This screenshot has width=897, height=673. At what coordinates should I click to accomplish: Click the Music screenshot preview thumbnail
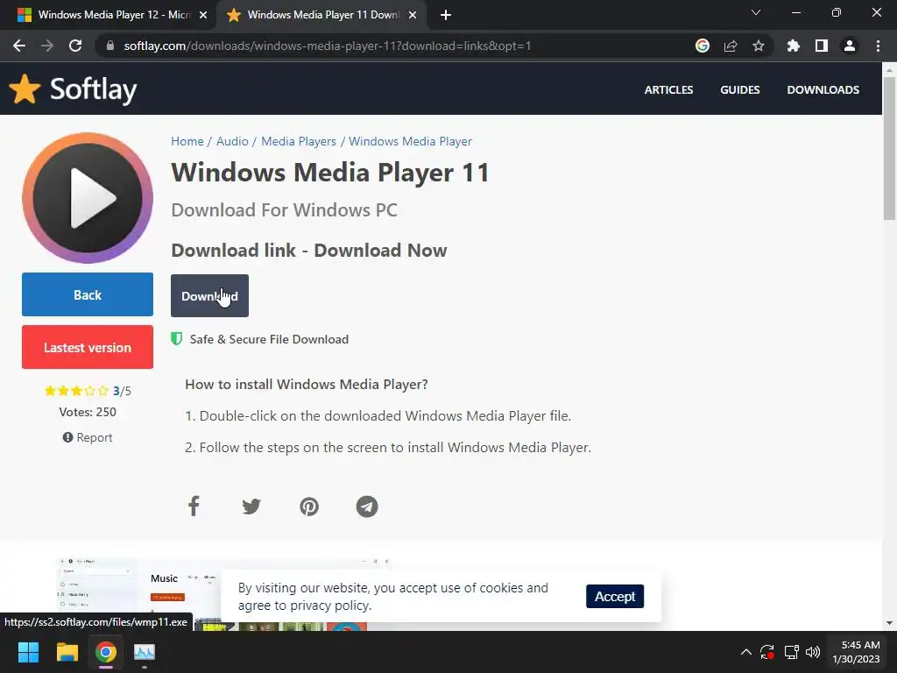pos(223,593)
